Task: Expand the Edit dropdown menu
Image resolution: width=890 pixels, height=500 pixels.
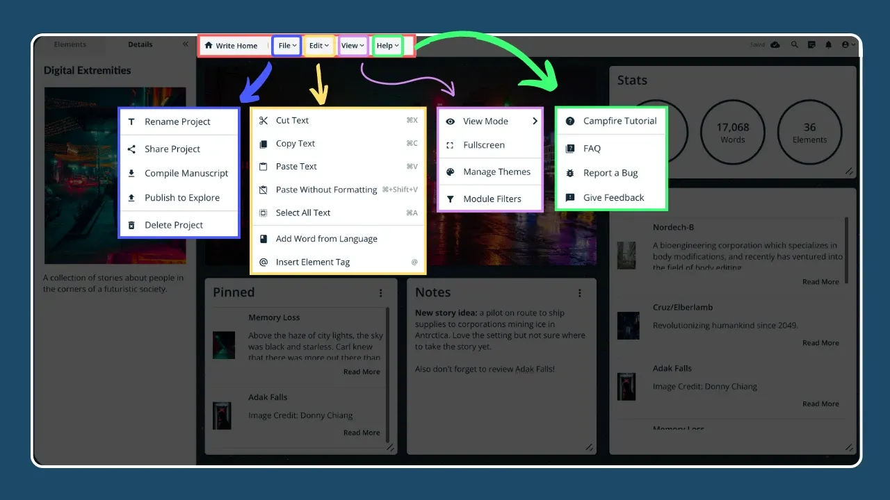Action: click(x=319, y=46)
